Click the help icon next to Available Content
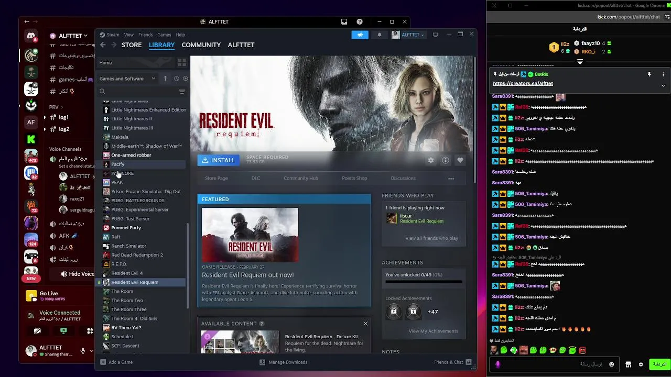Screen dimensions: 671x377 [x=262, y=324]
